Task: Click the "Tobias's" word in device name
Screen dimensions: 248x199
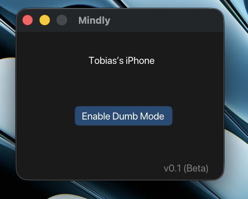Action: [106, 61]
